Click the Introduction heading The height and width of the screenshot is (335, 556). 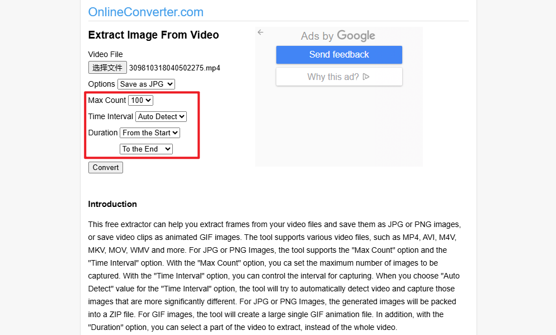[112, 204]
